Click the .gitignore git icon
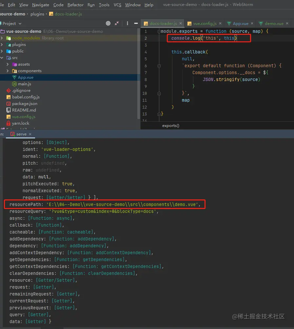294x329 pixels. [9, 91]
